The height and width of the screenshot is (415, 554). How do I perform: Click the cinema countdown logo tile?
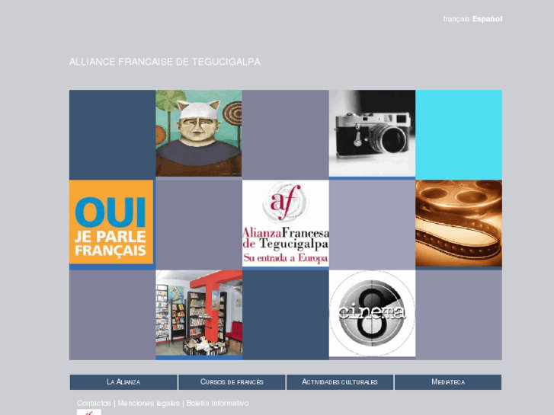click(x=372, y=313)
